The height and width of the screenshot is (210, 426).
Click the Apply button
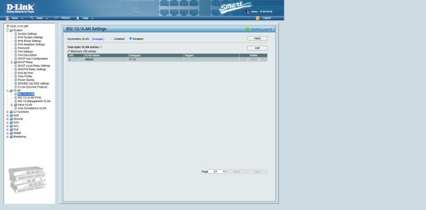pos(257,38)
